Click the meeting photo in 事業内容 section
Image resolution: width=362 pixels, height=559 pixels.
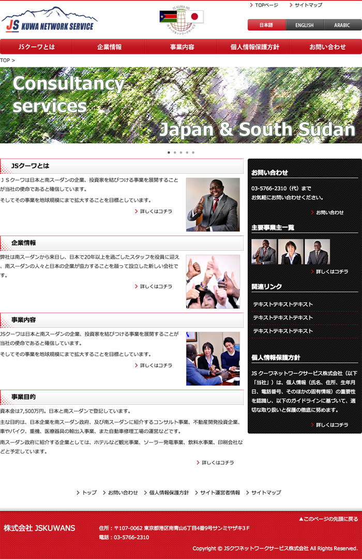[x=213, y=359]
